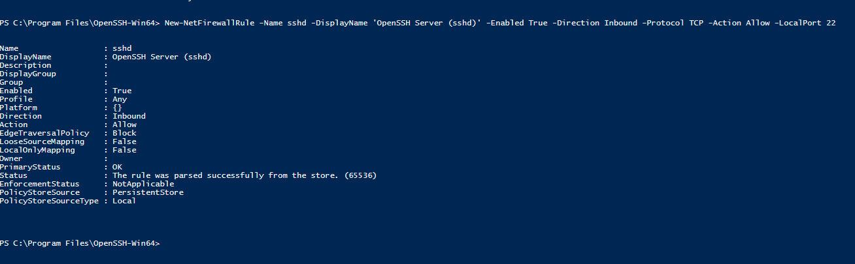This screenshot has height=264, width=855.
Task: Click the PolicyStoreSourceType Local value
Action: [x=124, y=201]
